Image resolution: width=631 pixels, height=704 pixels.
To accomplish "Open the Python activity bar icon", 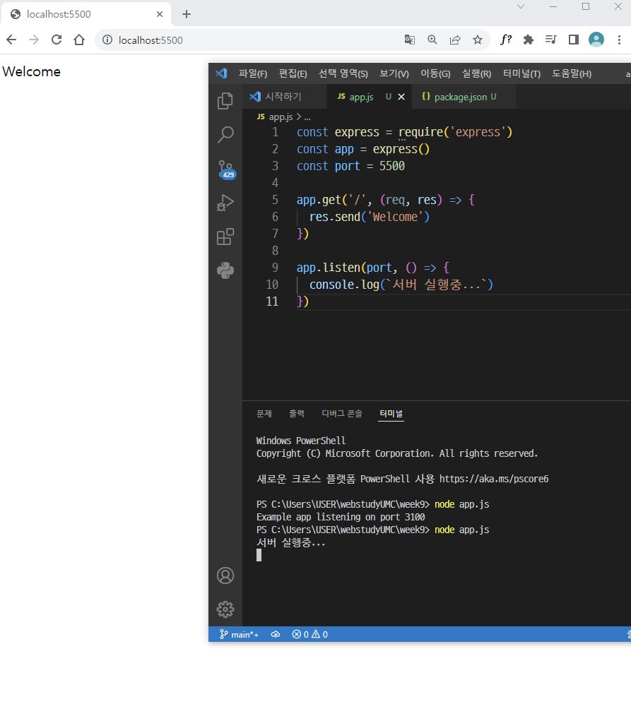I will click(225, 270).
